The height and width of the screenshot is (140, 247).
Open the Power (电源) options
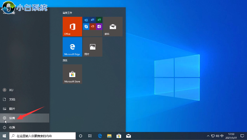(12, 128)
